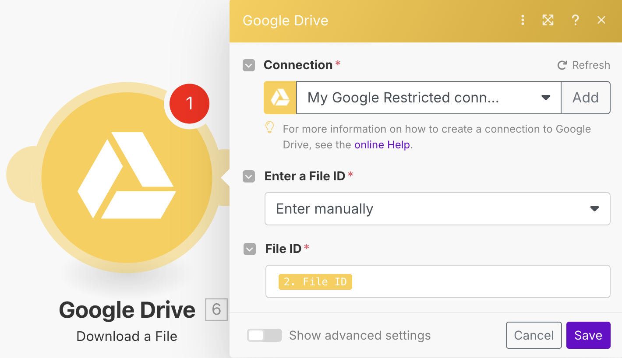Click the module's left connector handle
This screenshot has width=622, height=358.
point(21,174)
